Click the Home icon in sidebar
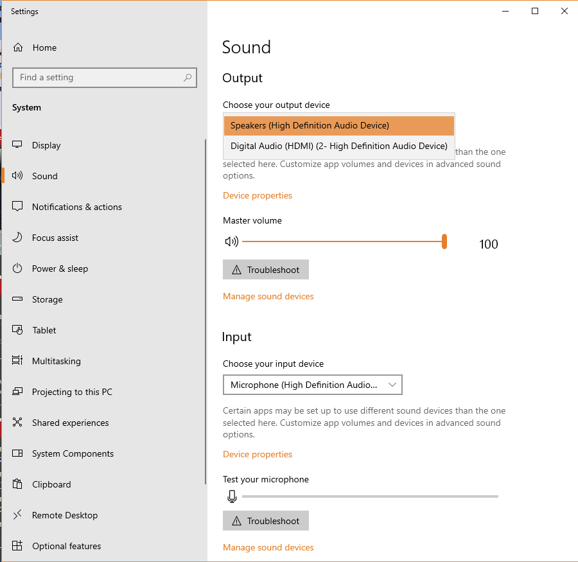 [x=18, y=48]
